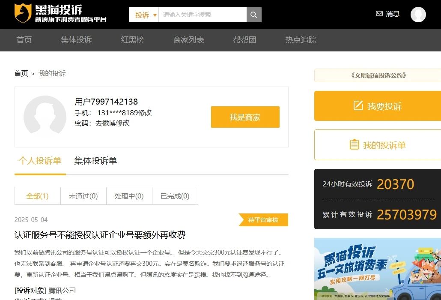Select the 全部(1) filter tab

37,196
